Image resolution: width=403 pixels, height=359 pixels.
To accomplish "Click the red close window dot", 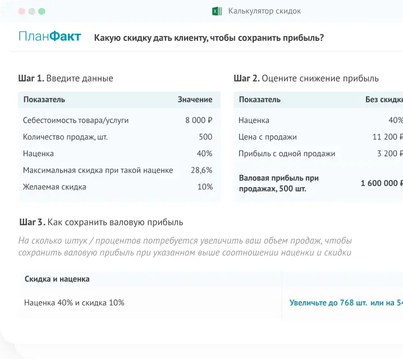I will [21, 11].
